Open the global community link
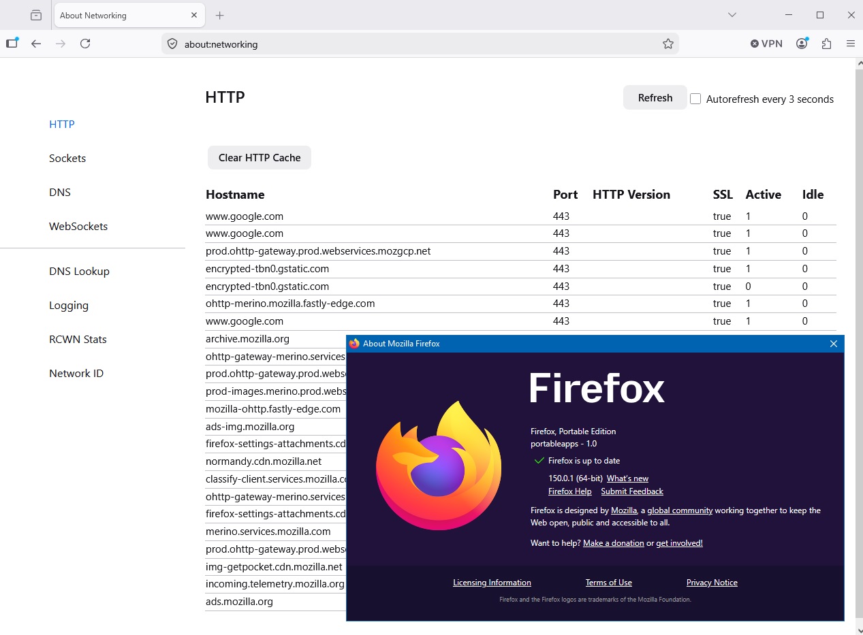The height and width of the screenshot is (635, 863). click(x=680, y=510)
